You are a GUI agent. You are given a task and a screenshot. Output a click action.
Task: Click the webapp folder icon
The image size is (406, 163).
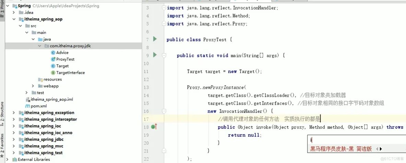[40, 86]
